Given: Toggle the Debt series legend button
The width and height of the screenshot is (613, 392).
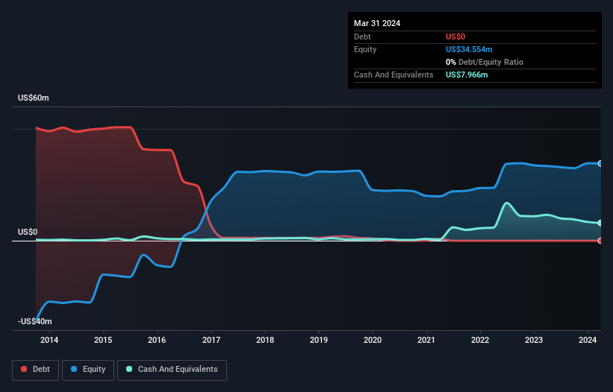Looking at the screenshot, I should click(x=36, y=370).
